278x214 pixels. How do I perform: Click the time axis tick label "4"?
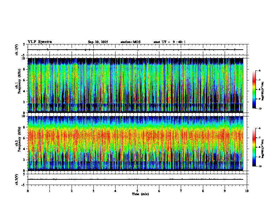(x=115, y=191)
